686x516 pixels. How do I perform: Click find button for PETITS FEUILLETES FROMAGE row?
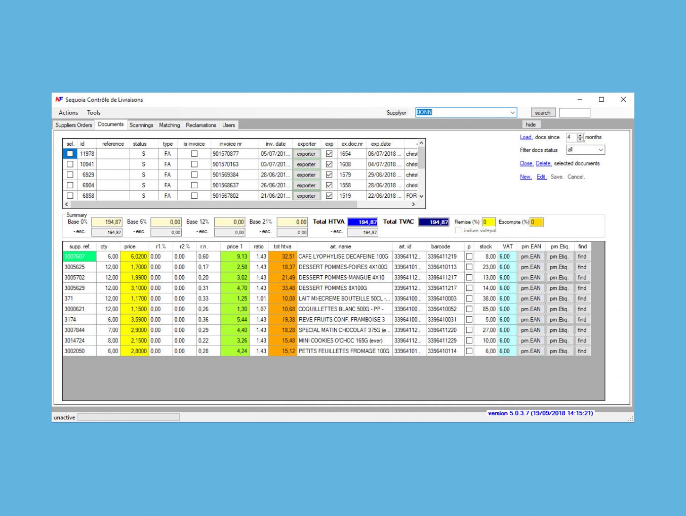(x=582, y=351)
